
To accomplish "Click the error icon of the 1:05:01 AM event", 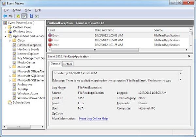I will coord(50,40).
